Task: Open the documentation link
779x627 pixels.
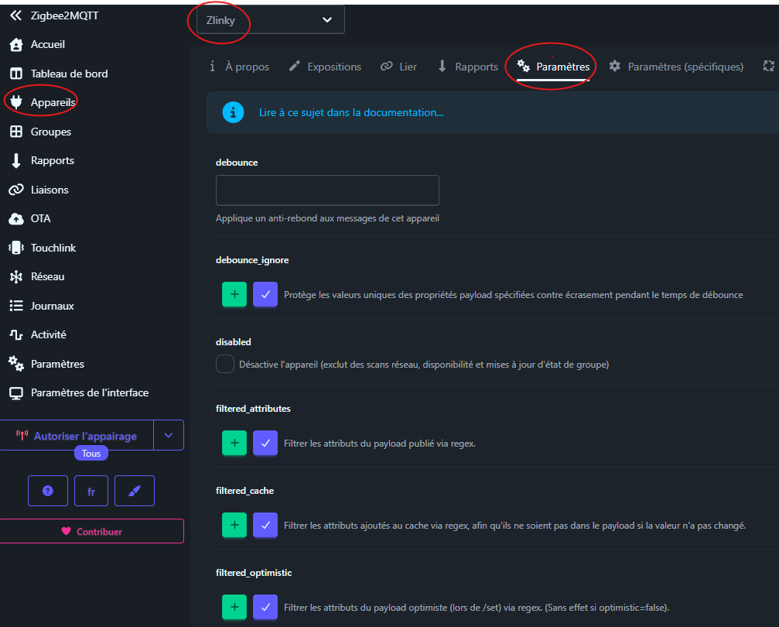Action: (x=351, y=112)
